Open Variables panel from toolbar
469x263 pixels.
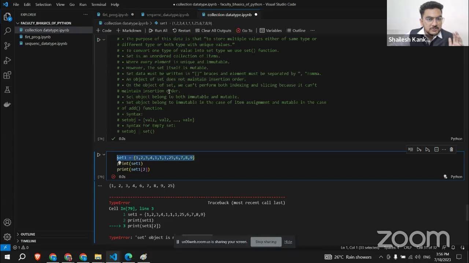(271, 30)
